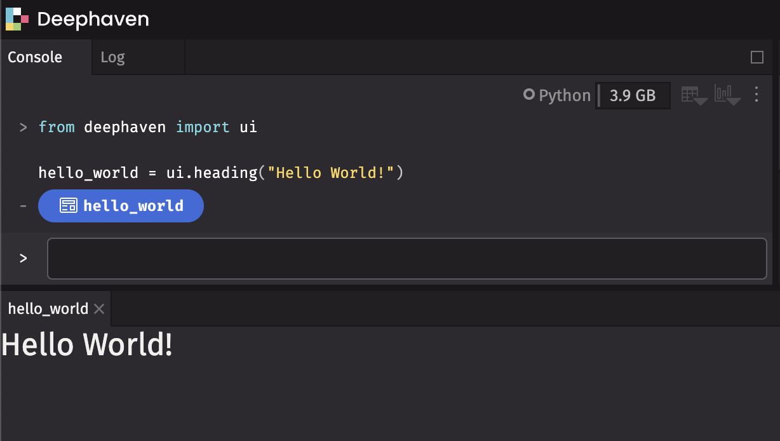Click the prompt chevron beside command input
This screenshot has height=441, width=780.
(24, 258)
